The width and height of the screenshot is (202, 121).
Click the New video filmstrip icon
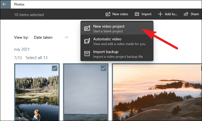pyautogui.click(x=108, y=14)
